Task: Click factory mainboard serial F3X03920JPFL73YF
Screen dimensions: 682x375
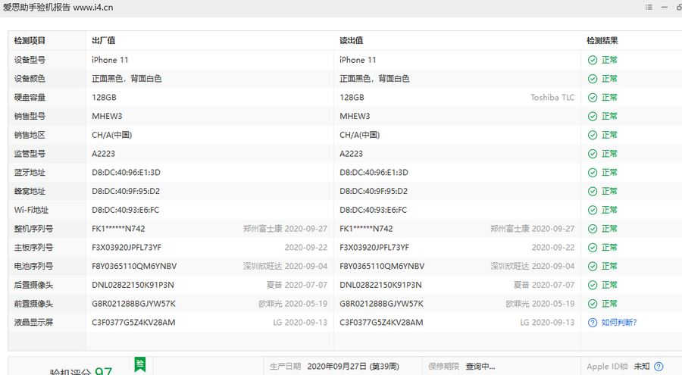Action: 127,248
